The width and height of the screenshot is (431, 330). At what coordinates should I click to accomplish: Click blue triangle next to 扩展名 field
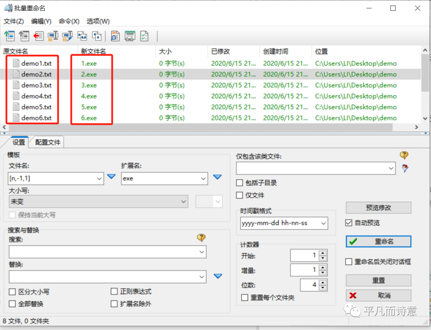(217, 177)
